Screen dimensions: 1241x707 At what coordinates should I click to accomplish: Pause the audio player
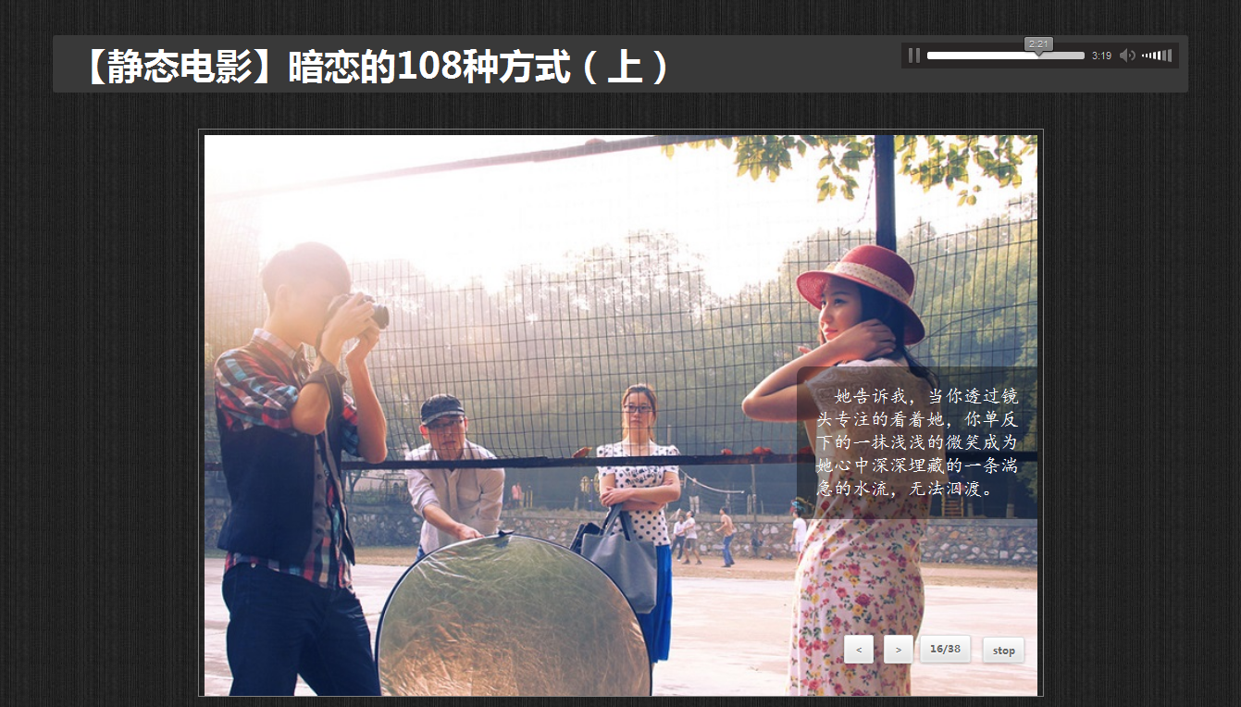(914, 56)
